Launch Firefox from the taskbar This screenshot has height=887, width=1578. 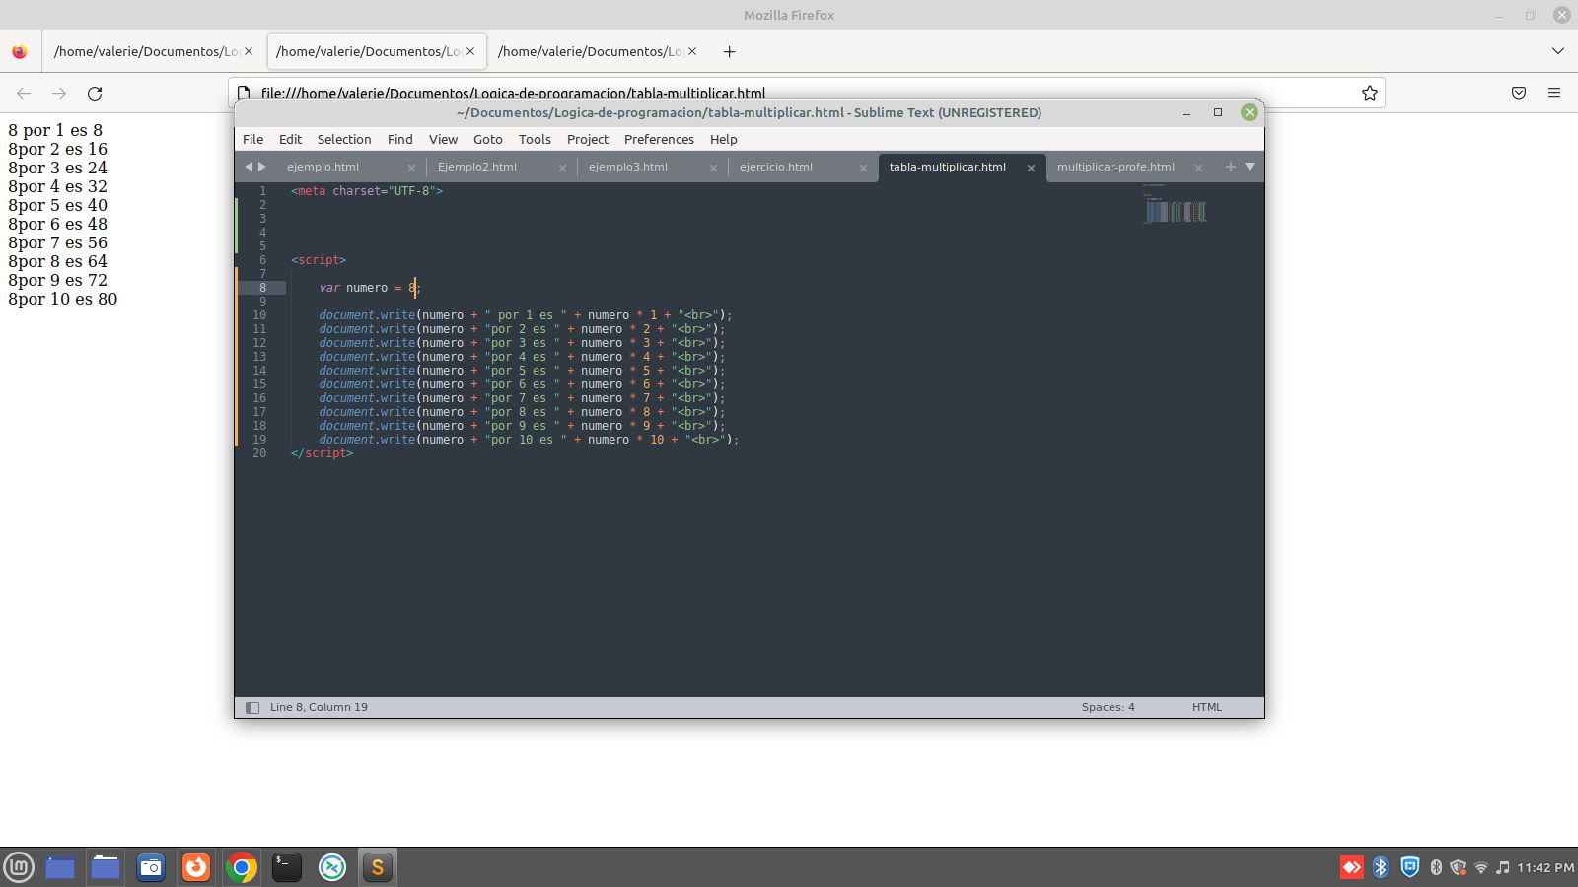pyautogui.click(x=196, y=867)
